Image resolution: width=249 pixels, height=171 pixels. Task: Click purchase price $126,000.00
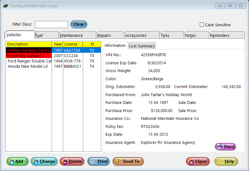point(162,111)
